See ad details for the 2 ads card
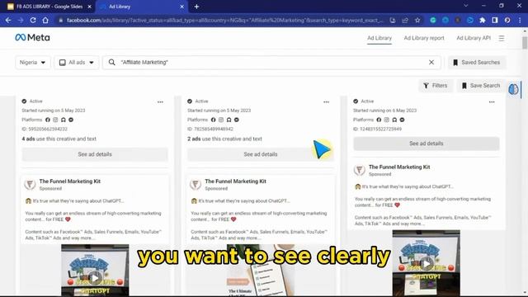 [261, 154]
